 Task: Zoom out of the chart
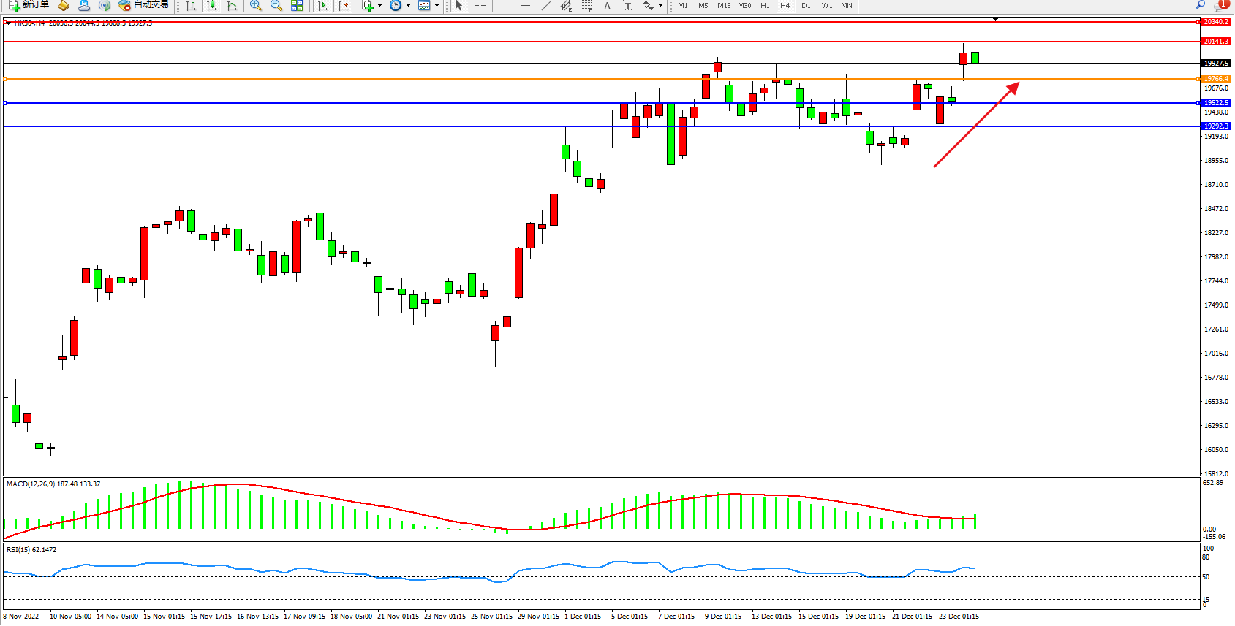276,6
